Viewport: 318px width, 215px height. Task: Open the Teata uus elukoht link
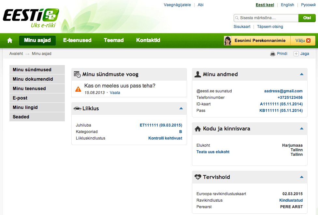213,152
